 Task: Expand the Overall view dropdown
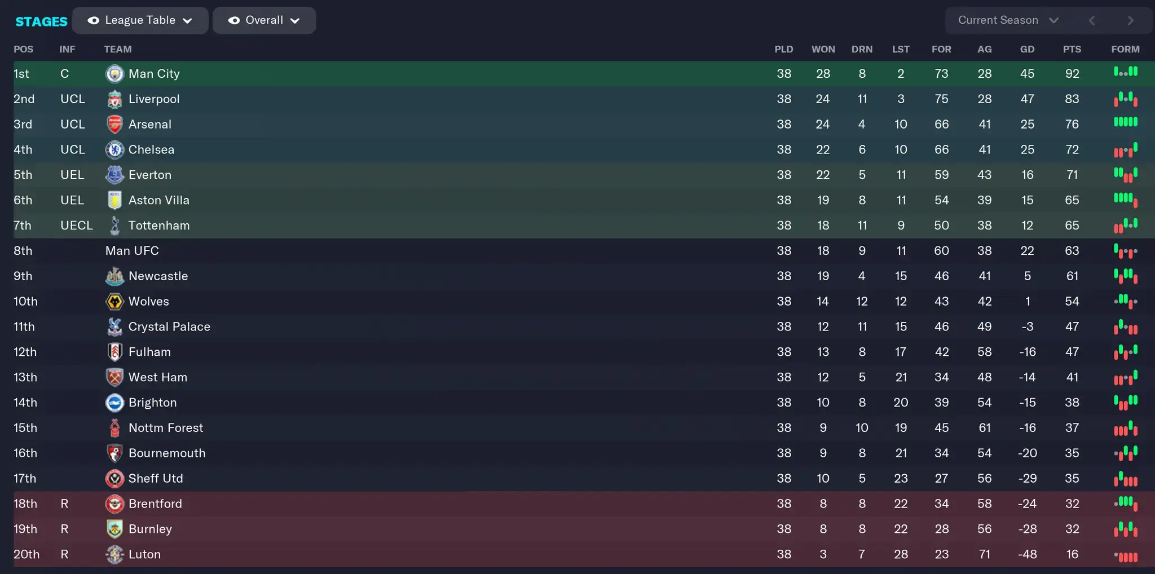click(264, 20)
